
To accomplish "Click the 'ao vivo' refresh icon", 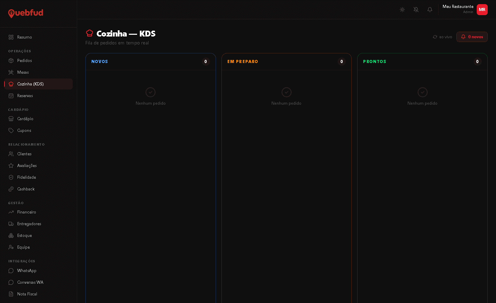I will click(435, 37).
